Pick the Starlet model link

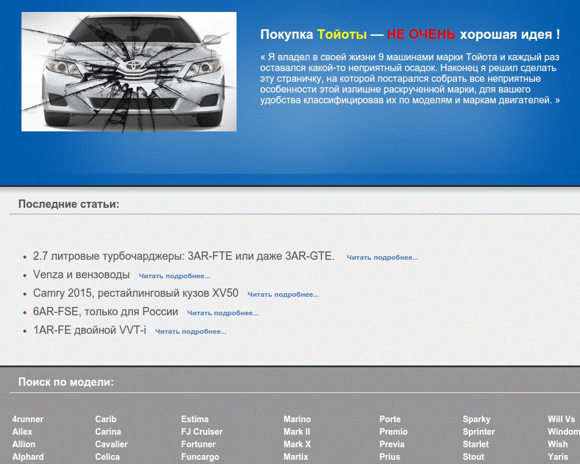tap(475, 444)
